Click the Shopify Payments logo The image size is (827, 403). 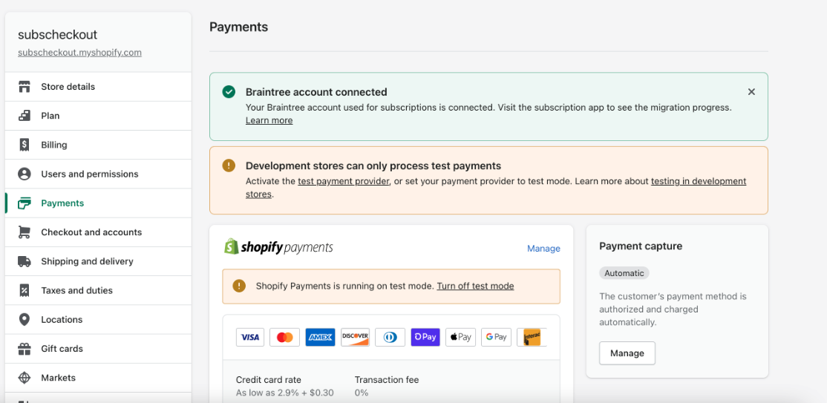pyautogui.click(x=278, y=247)
